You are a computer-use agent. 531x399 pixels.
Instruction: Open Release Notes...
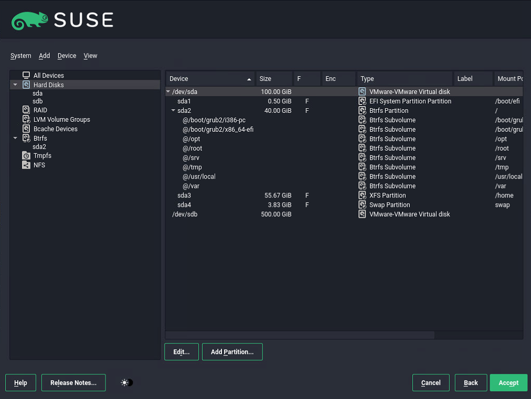[73, 382]
